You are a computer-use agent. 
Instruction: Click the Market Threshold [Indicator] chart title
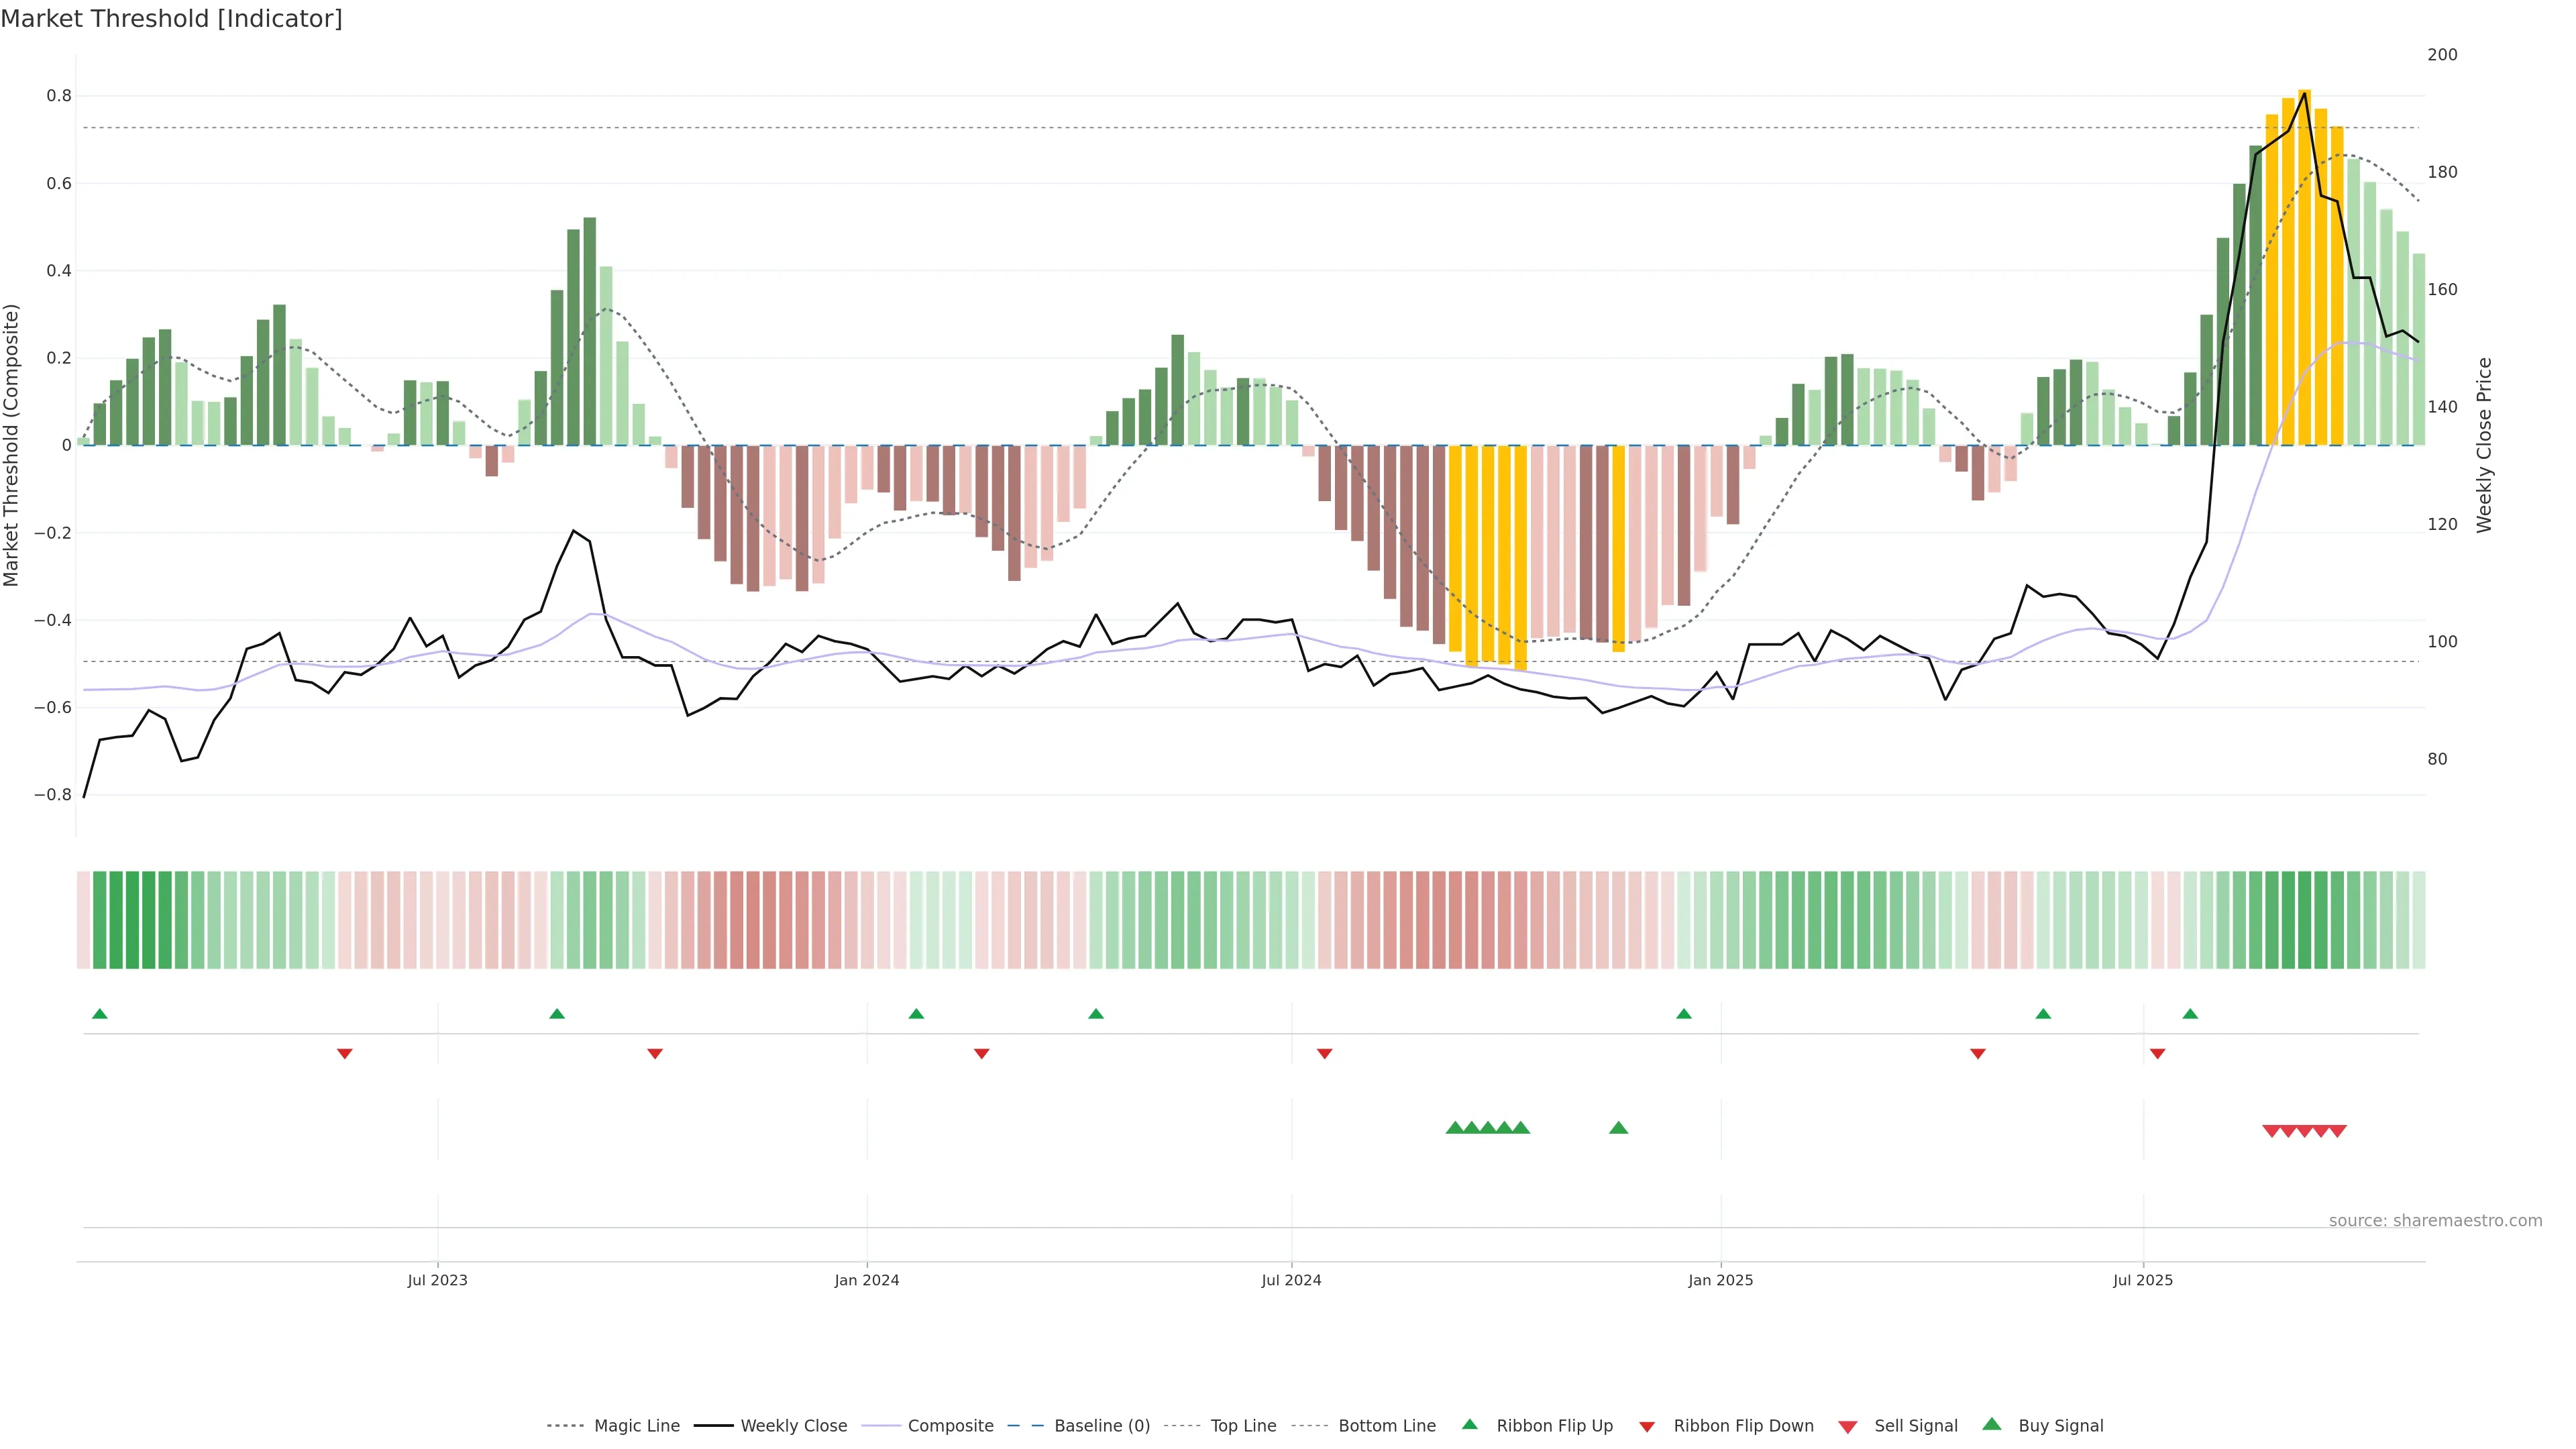pos(171,19)
